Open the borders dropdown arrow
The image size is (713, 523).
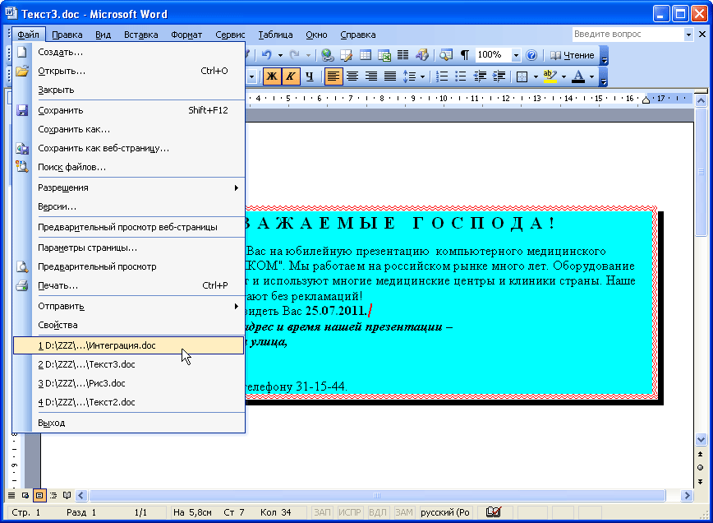pos(536,76)
